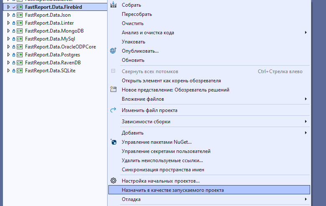Expand the FastReport.Data.Json project node
Image resolution: width=326 pixels, height=206 pixels.
click(x=8, y=15)
